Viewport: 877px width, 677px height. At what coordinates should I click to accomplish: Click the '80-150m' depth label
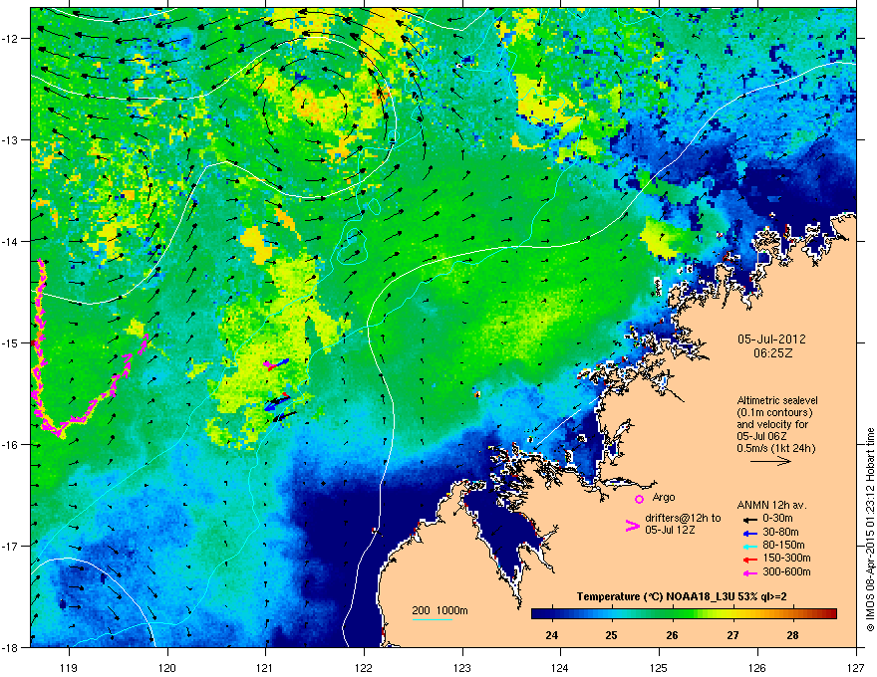783,546
